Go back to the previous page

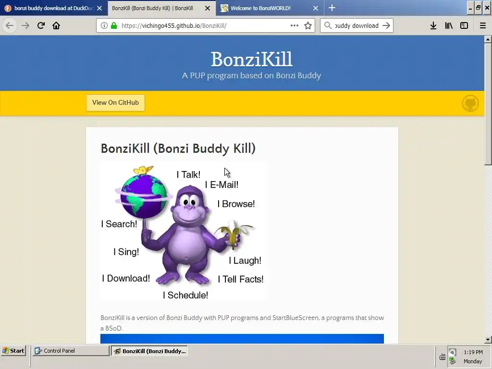[10, 25]
